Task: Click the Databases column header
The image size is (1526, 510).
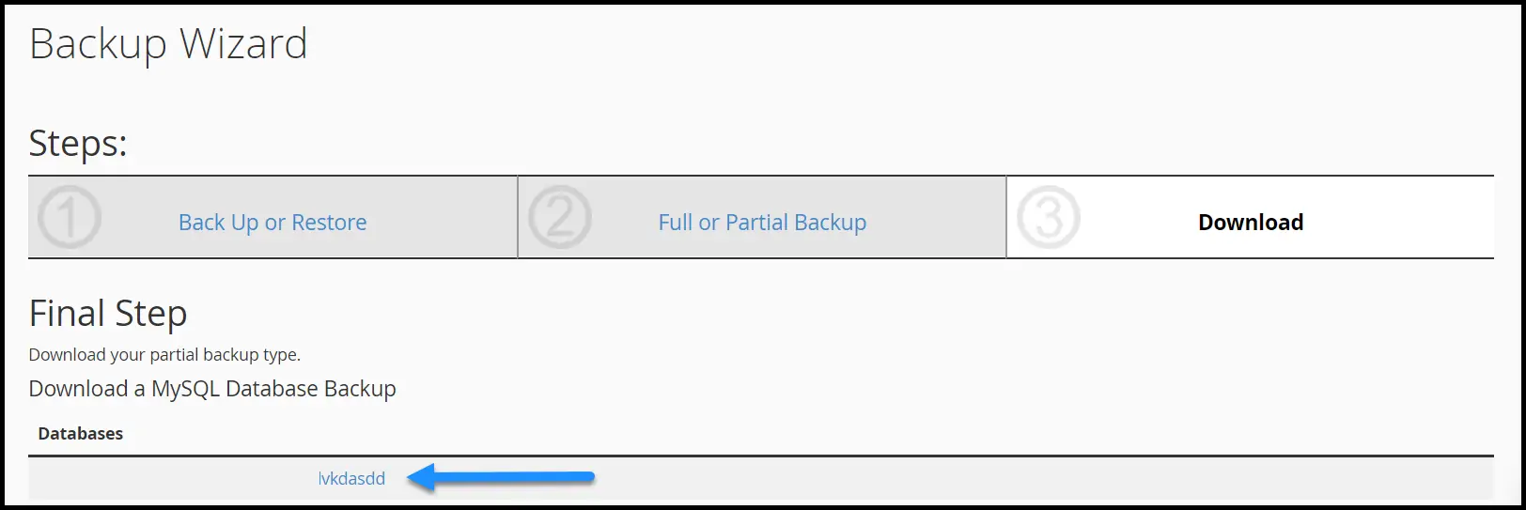Action: tap(81, 433)
